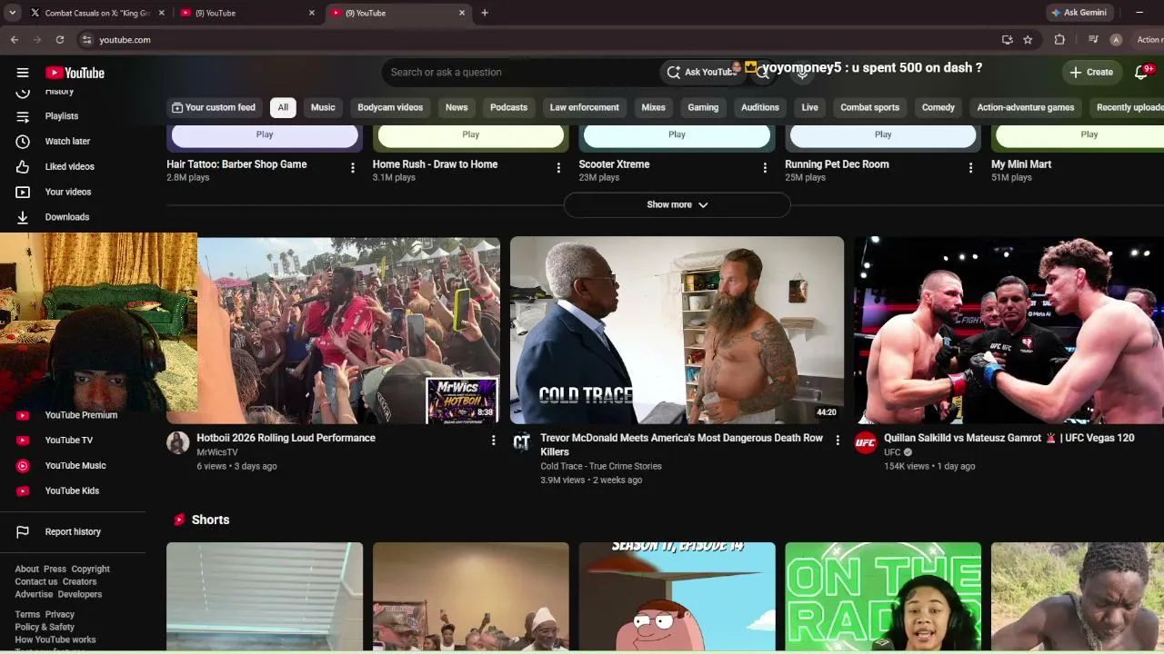
Task: Click the YouTube TV sidebar icon
Action: click(23, 441)
